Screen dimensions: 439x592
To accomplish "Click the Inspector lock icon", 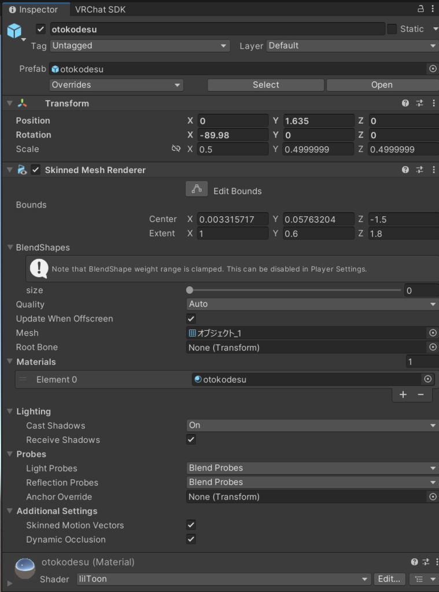I will tap(420, 9).
